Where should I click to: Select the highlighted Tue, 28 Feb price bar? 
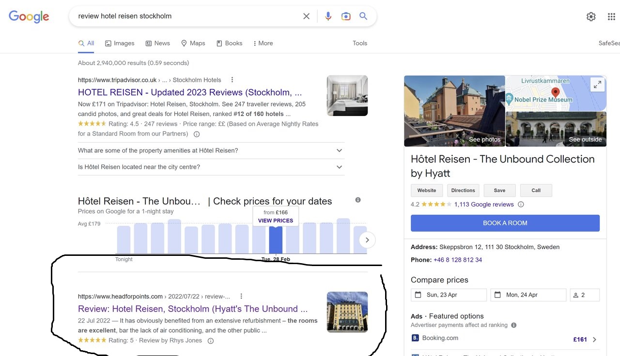pyautogui.click(x=276, y=240)
